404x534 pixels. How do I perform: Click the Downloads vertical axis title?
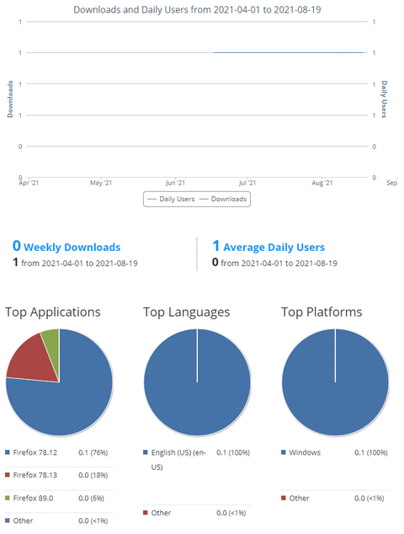(10, 99)
